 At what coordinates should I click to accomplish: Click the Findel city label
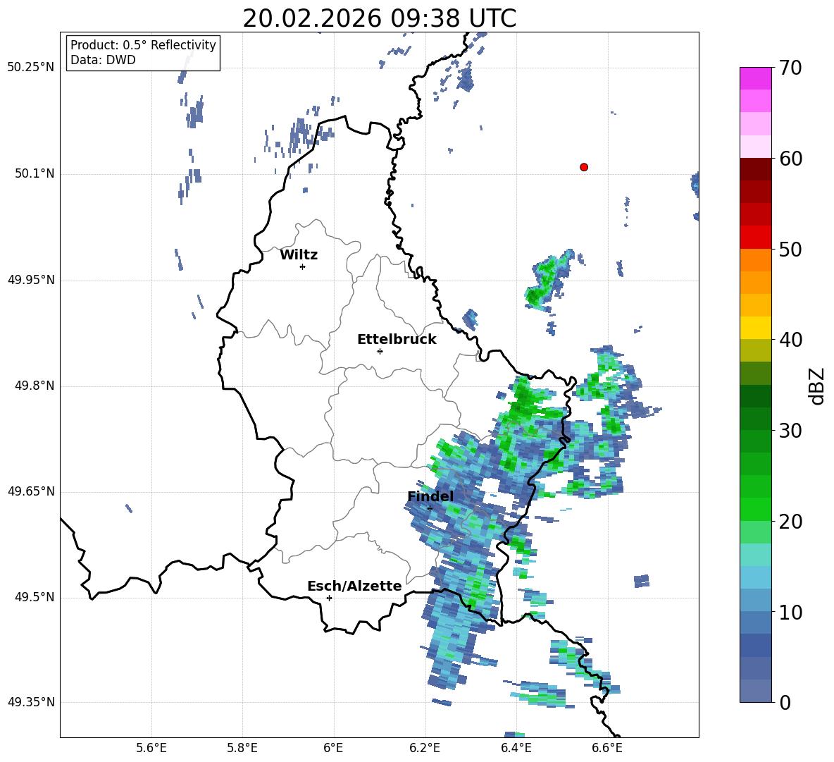click(x=430, y=496)
